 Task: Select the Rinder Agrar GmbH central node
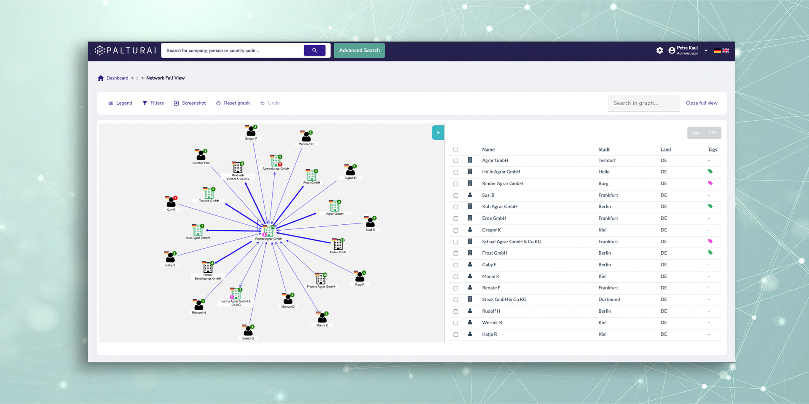[x=268, y=231]
